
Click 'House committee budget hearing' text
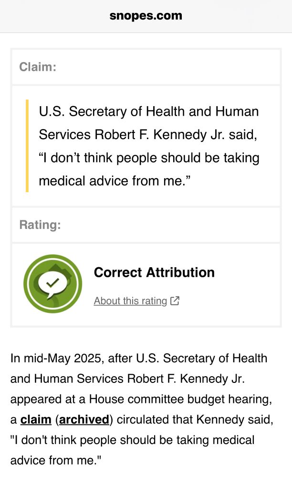tap(180, 399)
